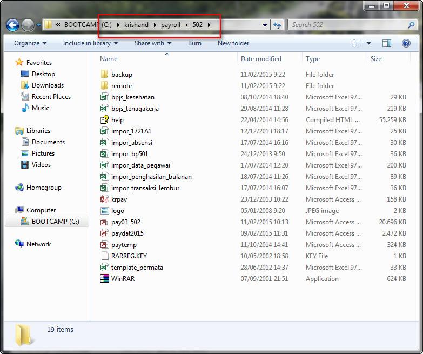This screenshot has width=423, height=354.
Task: Click the New folder button
Action: [x=233, y=43]
